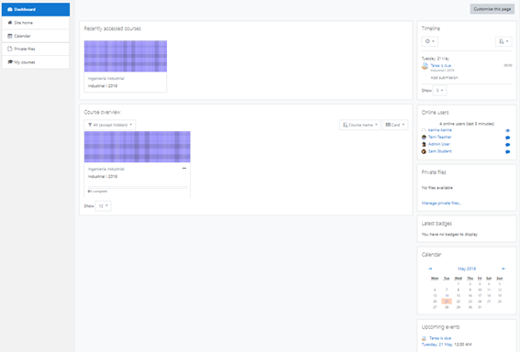Image resolution: width=520 pixels, height=352 pixels.
Task: Open Timeline date filter clock dropdown
Action: tap(430, 41)
